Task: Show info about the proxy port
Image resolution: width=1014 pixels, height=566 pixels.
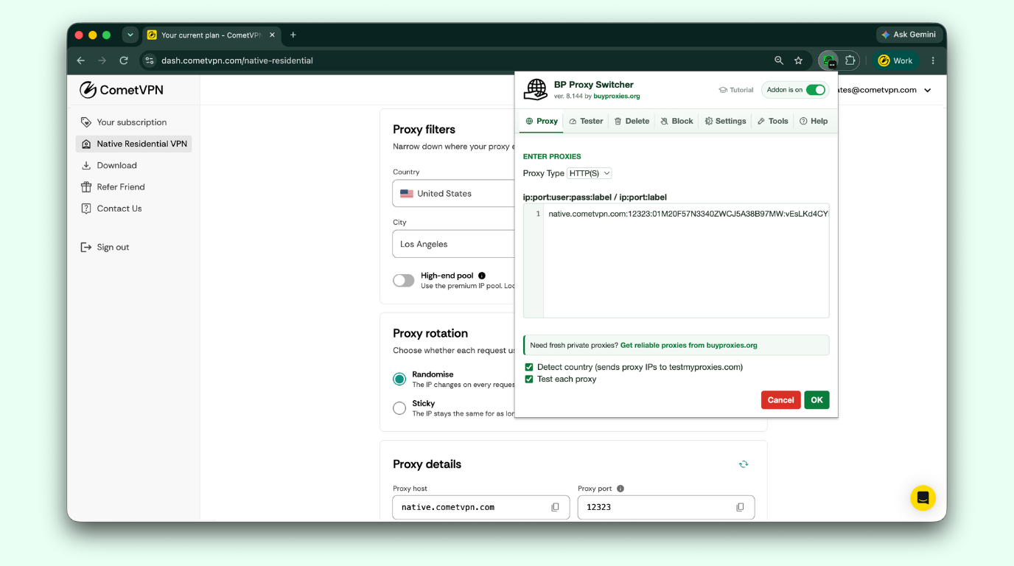Action: (x=620, y=489)
